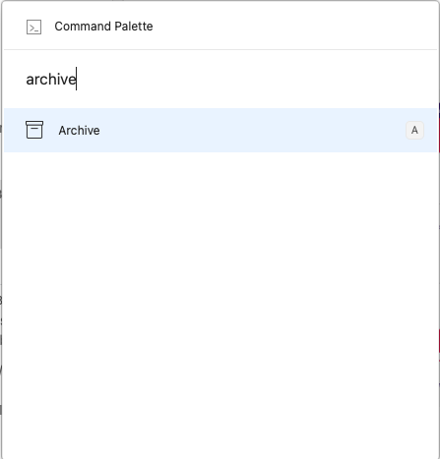Click the "Command Palette" title text

pos(103,27)
